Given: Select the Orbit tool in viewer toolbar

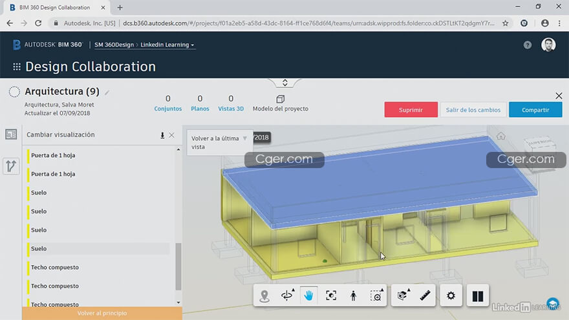Looking at the screenshot, I should coord(287,295).
